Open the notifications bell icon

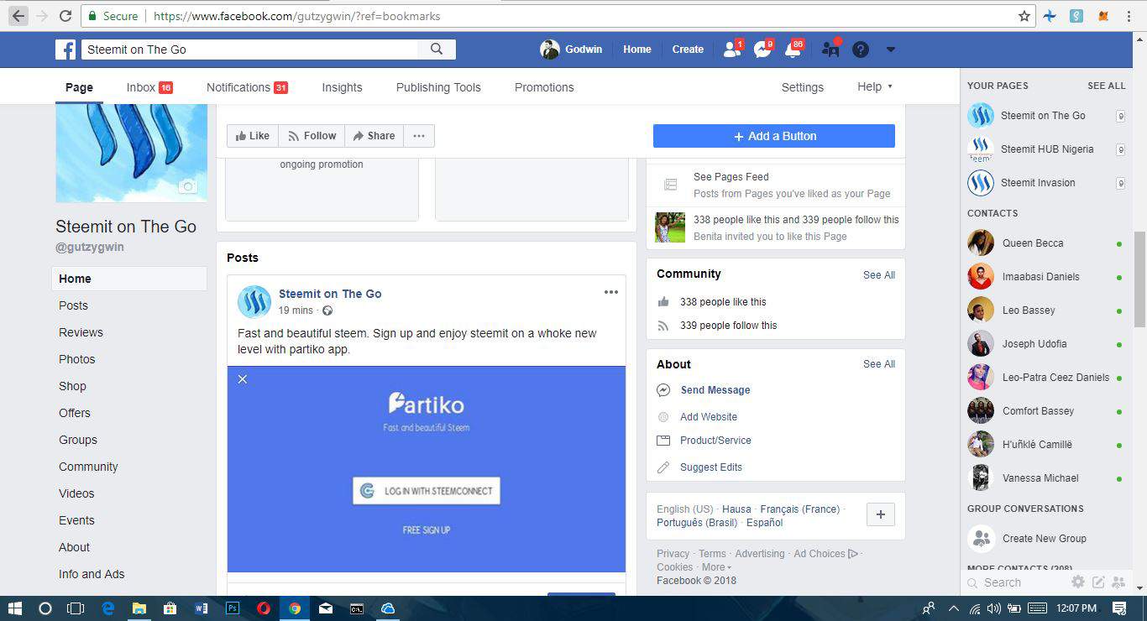click(793, 50)
